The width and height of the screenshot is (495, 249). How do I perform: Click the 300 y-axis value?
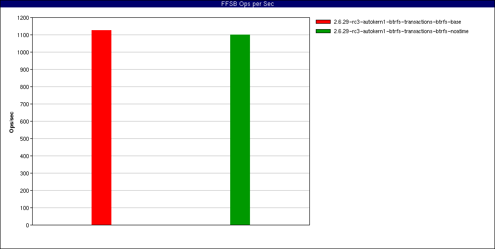pos(25,173)
